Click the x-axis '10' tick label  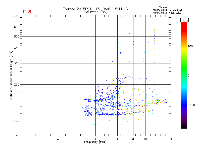pos(145,139)
